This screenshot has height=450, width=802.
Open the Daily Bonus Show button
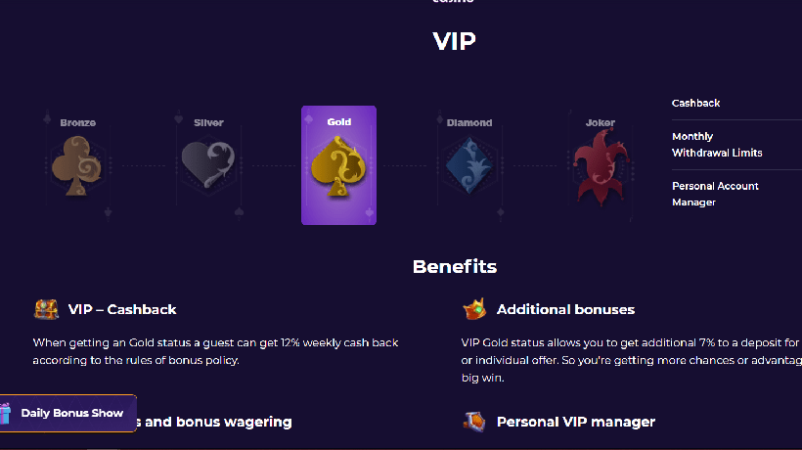tap(72, 413)
